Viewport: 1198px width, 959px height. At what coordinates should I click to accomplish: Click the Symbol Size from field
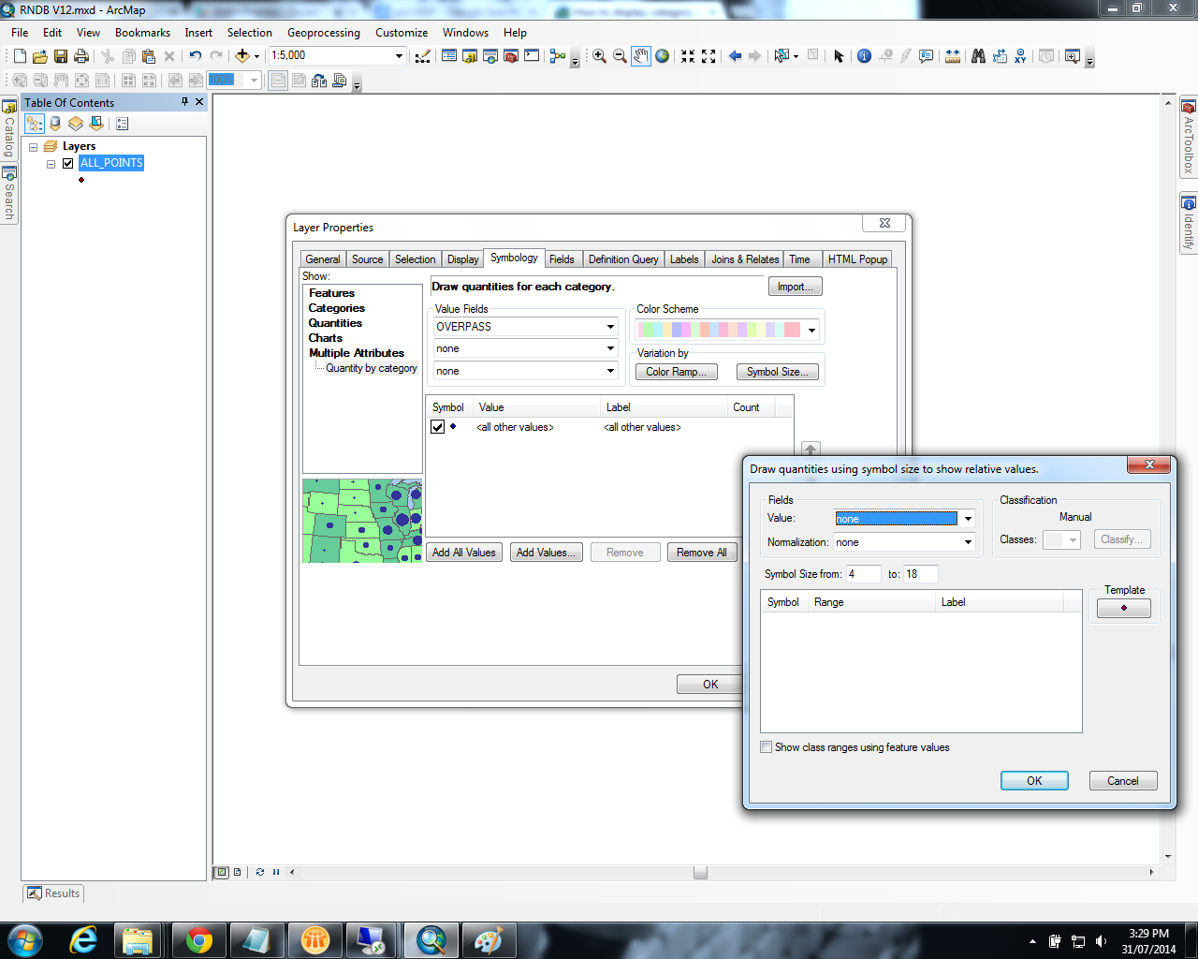pyautogui.click(x=863, y=574)
